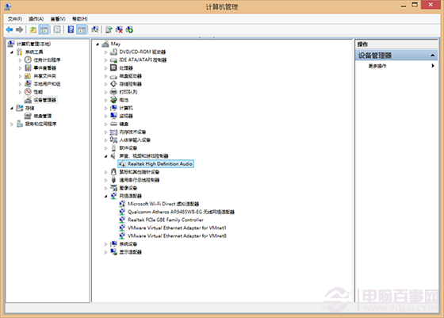The image size is (444, 318).
Task: Expand the 服务和应用程序 tree node
Action: 12,124
